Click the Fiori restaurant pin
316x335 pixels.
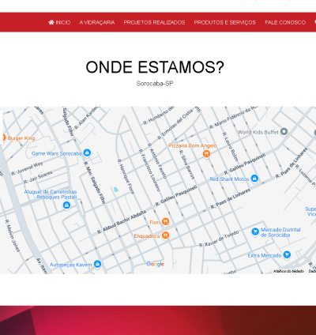click(x=165, y=222)
